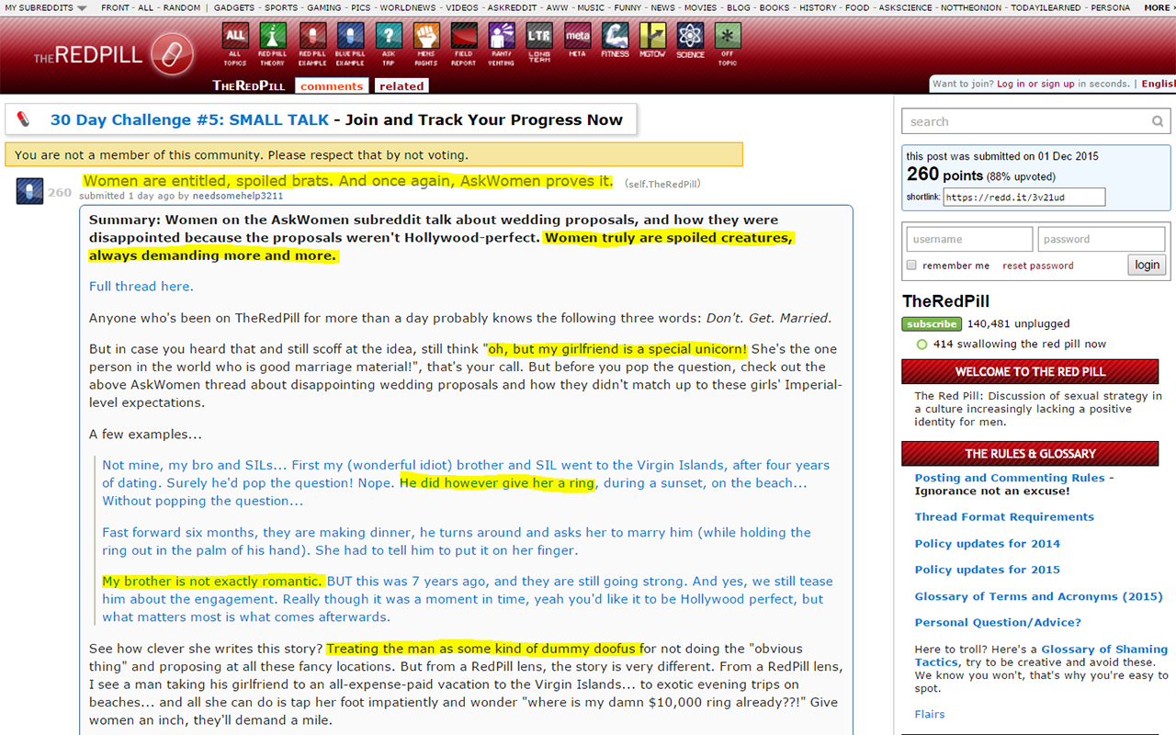Viewport: 1176px width, 735px height.
Task: Click the Fitness flexed arm icon
Action: pos(615,37)
